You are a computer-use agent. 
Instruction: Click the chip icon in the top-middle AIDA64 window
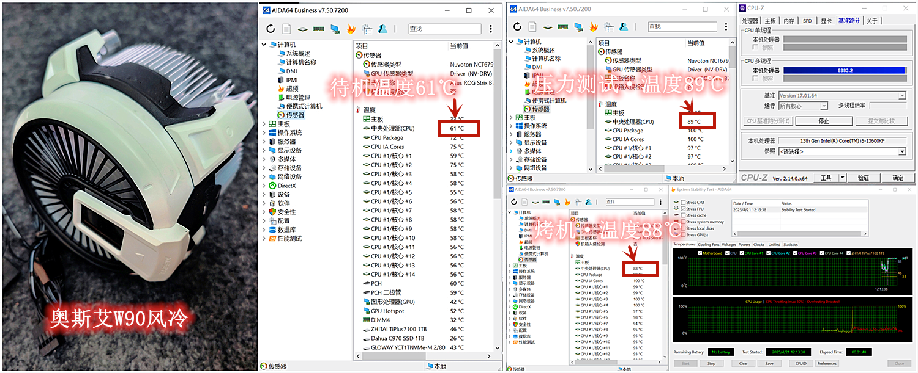click(547, 27)
